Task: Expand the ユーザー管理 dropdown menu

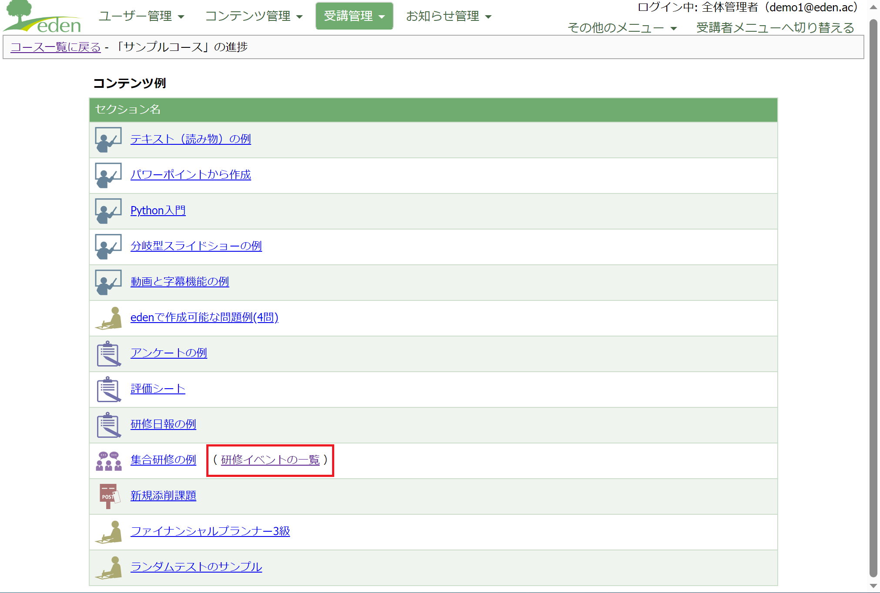Action: (x=141, y=16)
